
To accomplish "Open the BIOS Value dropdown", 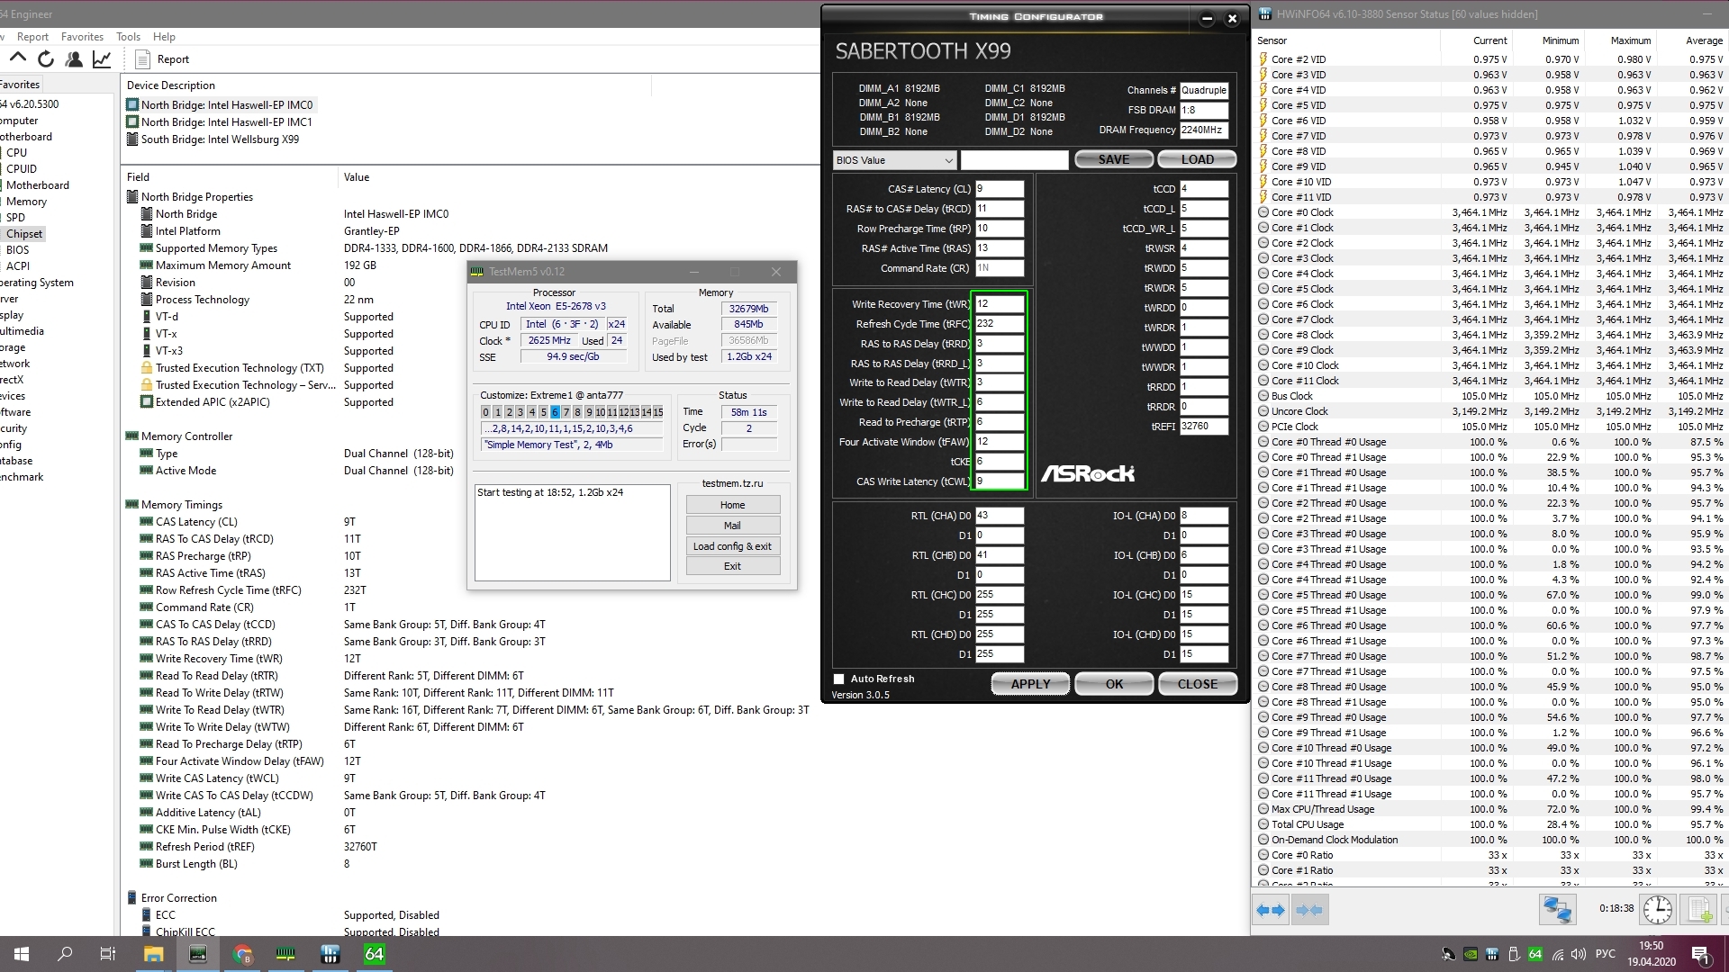I will coord(894,160).
